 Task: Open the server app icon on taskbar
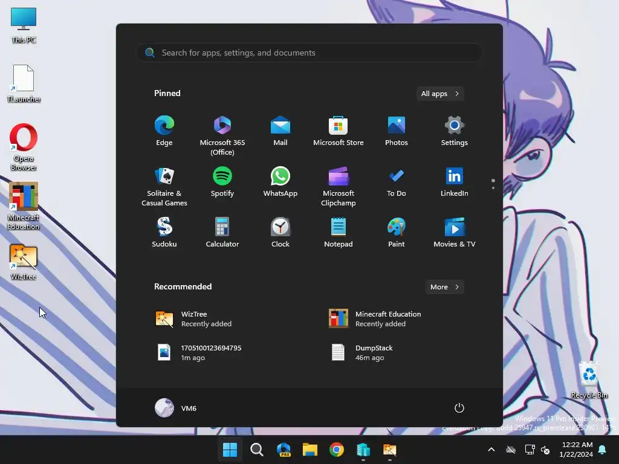point(363,449)
